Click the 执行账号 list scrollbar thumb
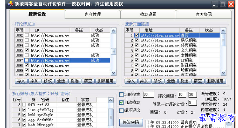This screenshot has width=238, height=128. pos(111,117)
